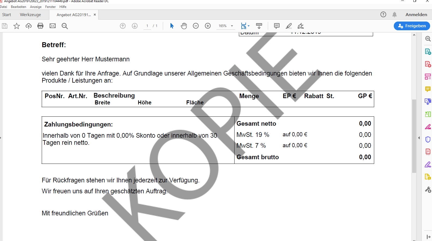Enable the scrolling mode keyboard icon

(x=259, y=26)
